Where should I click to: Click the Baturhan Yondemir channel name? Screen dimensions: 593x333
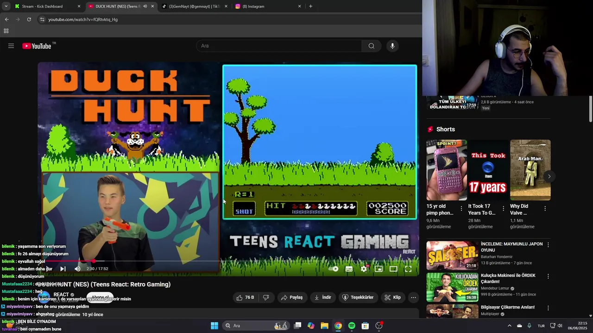(x=497, y=257)
